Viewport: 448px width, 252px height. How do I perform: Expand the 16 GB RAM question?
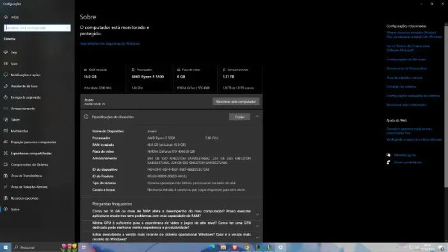[x=257, y=214]
